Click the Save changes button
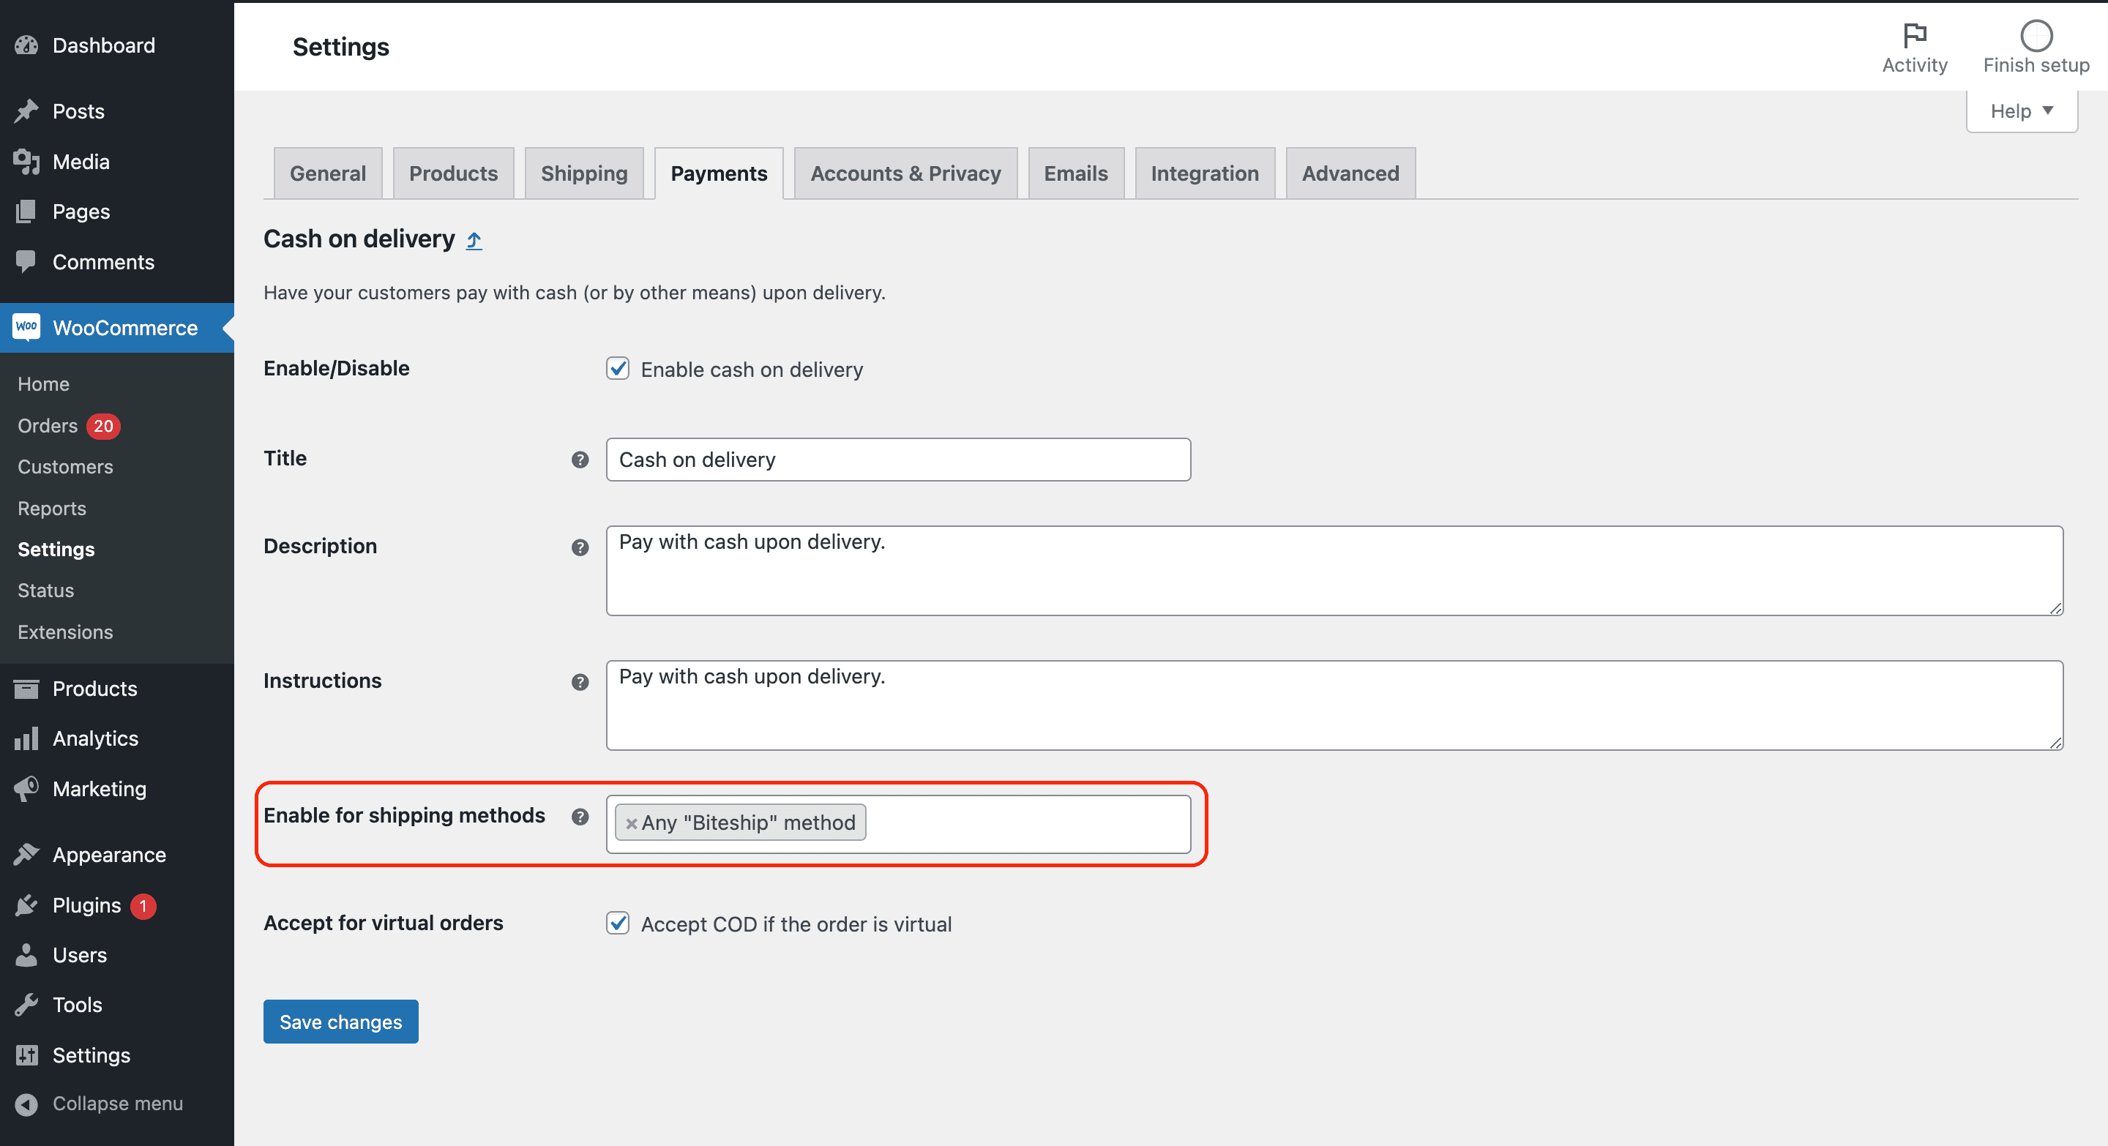Image resolution: width=2108 pixels, height=1146 pixels. (x=340, y=1022)
